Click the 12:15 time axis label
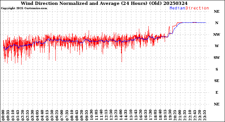 tap(106, 115)
